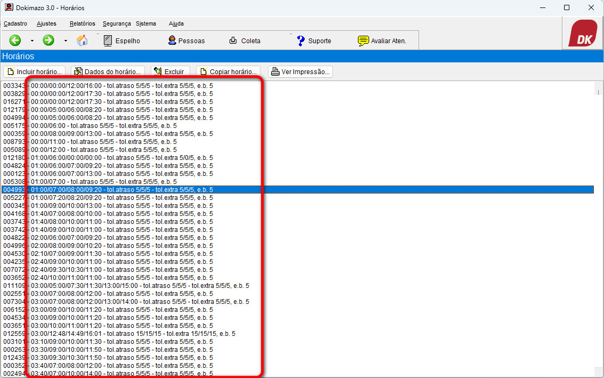Click the DK logo in top right
This screenshot has height=378, width=604.
point(582,34)
